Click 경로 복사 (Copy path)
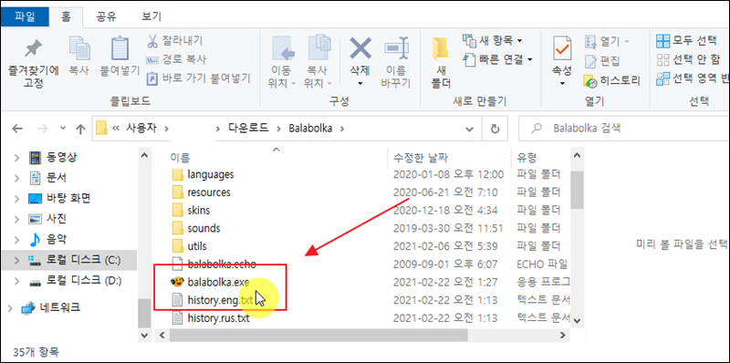This screenshot has height=363, width=730. pos(176,59)
